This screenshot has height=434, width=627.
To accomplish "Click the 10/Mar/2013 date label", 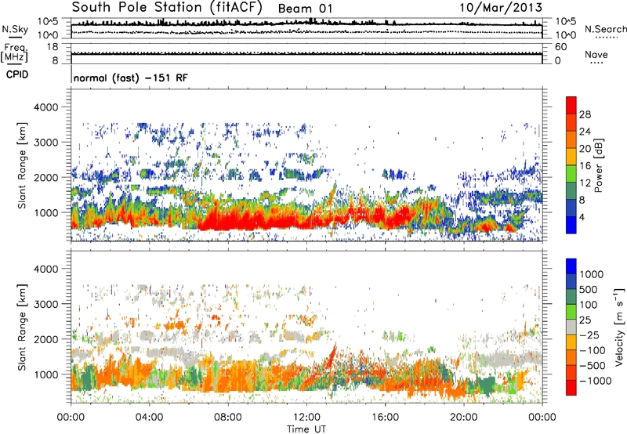I will pyautogui.click(x=501, y=8).
